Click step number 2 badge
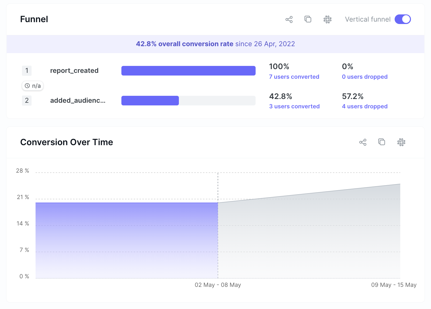The image size is (431, 309). click(x=27, y=101)
